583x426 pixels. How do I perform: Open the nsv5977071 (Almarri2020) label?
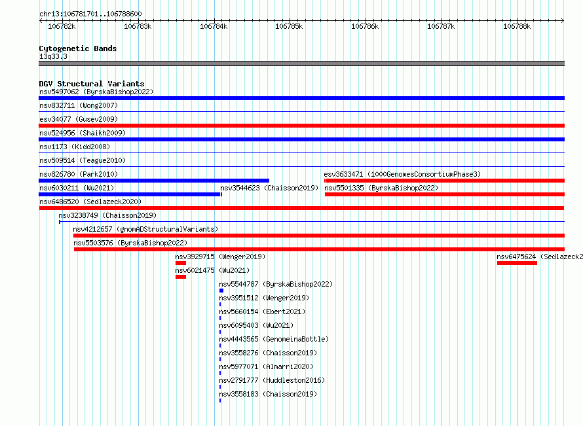pos(266,366)
